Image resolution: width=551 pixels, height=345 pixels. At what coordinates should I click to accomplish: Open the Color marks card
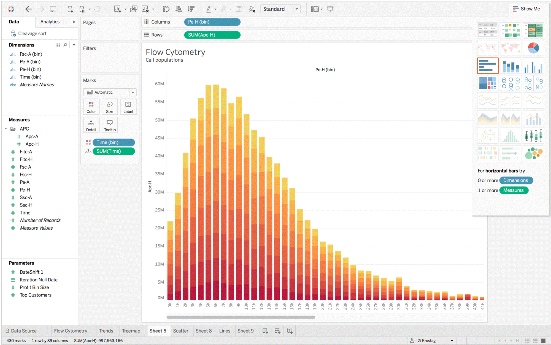pos(91,107)
